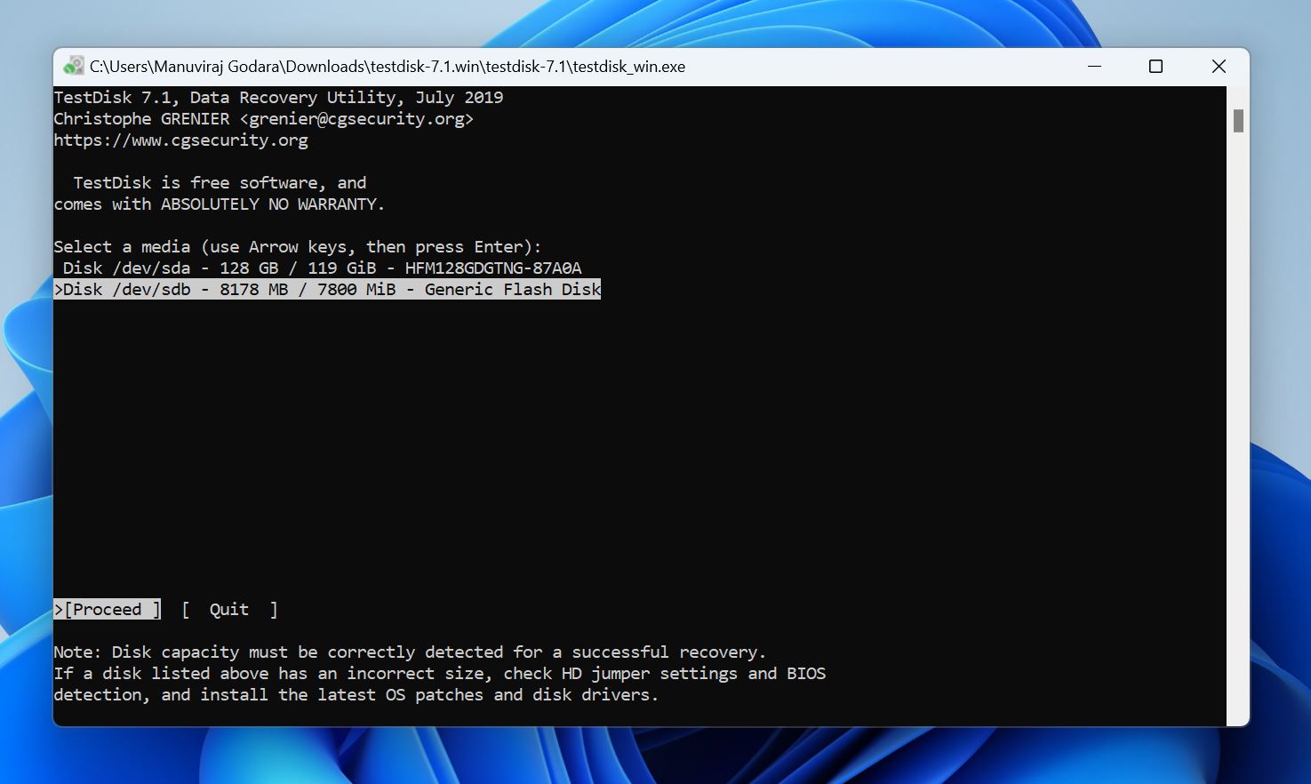Click the https://www.cgsecurity.org line
Image resolution: width=1311 pixels, height=784 pixels.
coord(181,140)
